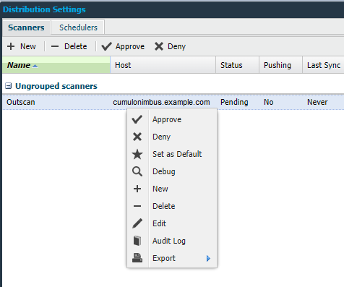Click the Delete button in the toolbar
344x287 pixels.
point(69,46)
